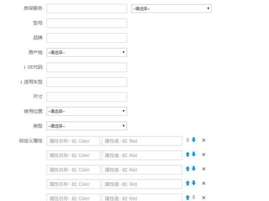The height and width of the screenshot is (201, 269).
Task: Expand the 原产地 dropdown
Action: pos(87,52)
